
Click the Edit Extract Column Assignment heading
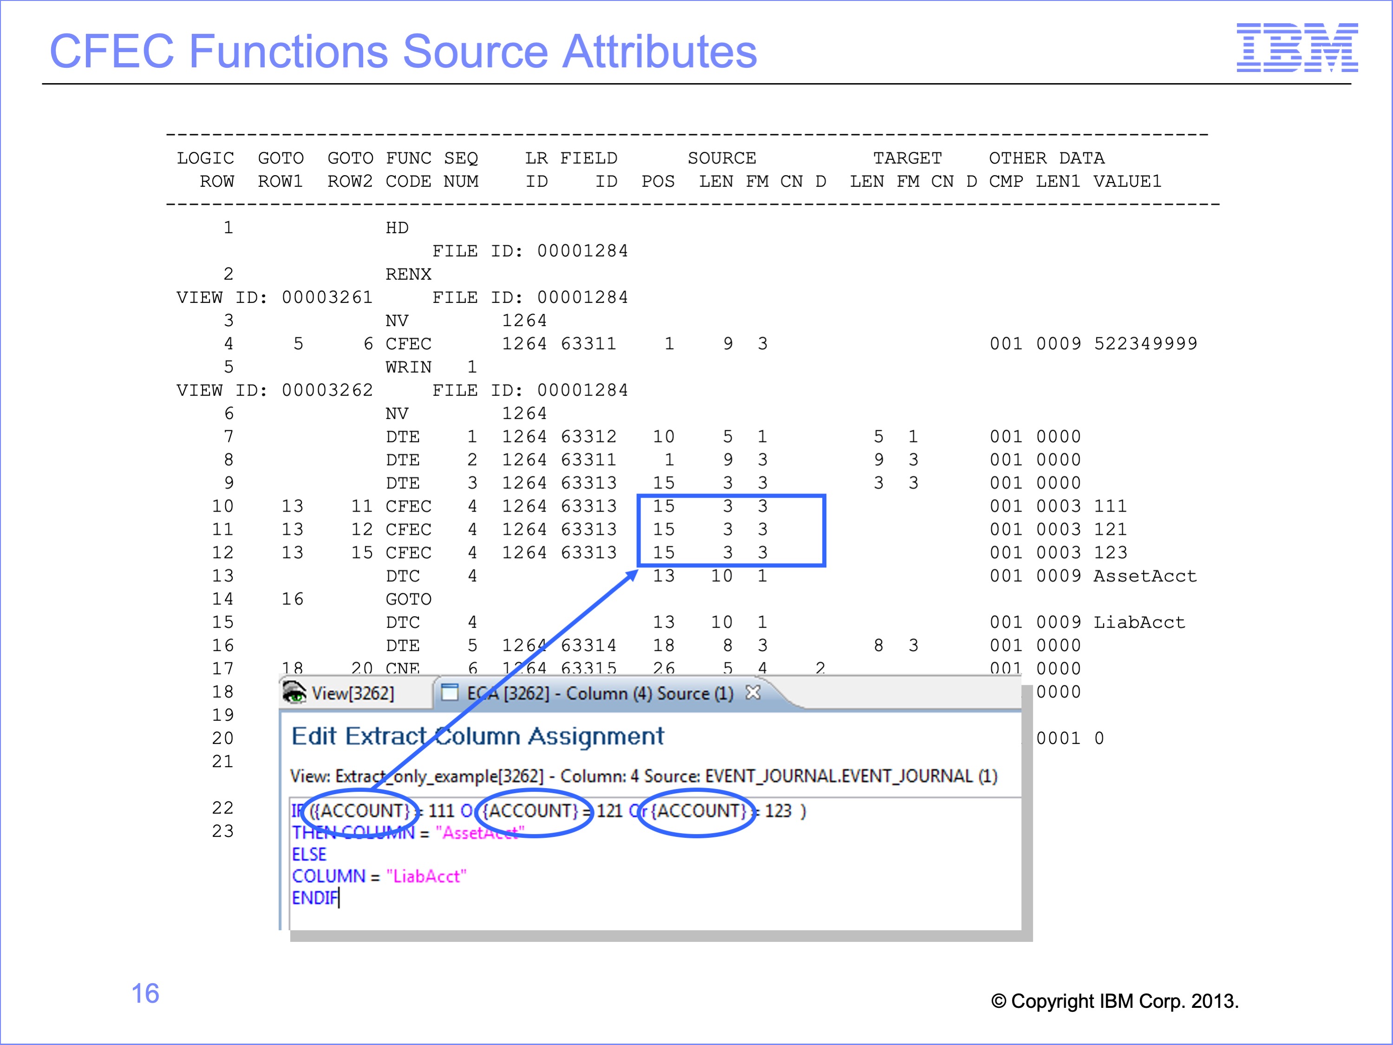click(477, 736)
